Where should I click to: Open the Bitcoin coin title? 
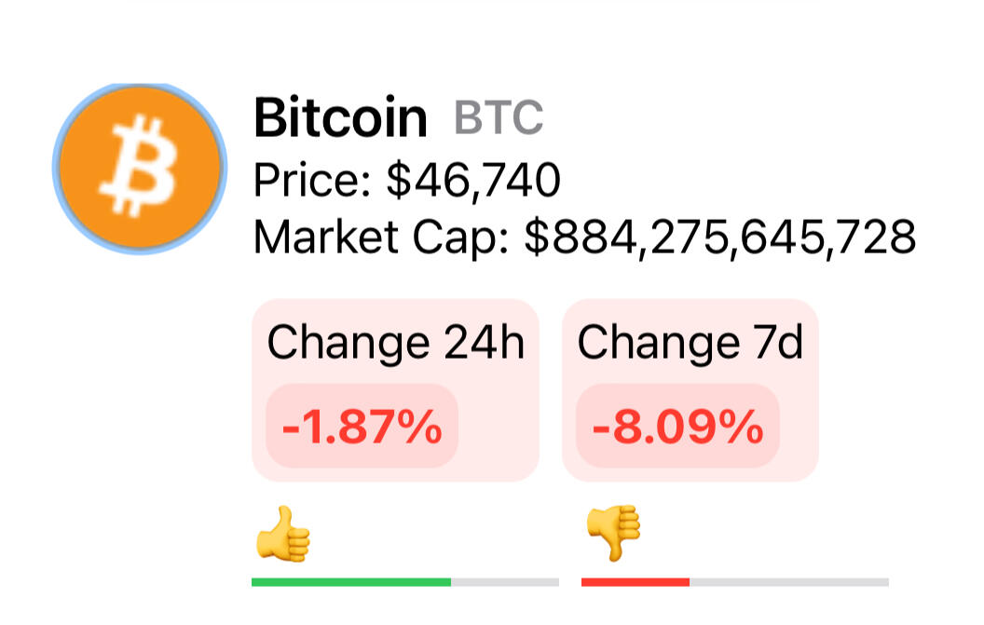pos(341,117)
